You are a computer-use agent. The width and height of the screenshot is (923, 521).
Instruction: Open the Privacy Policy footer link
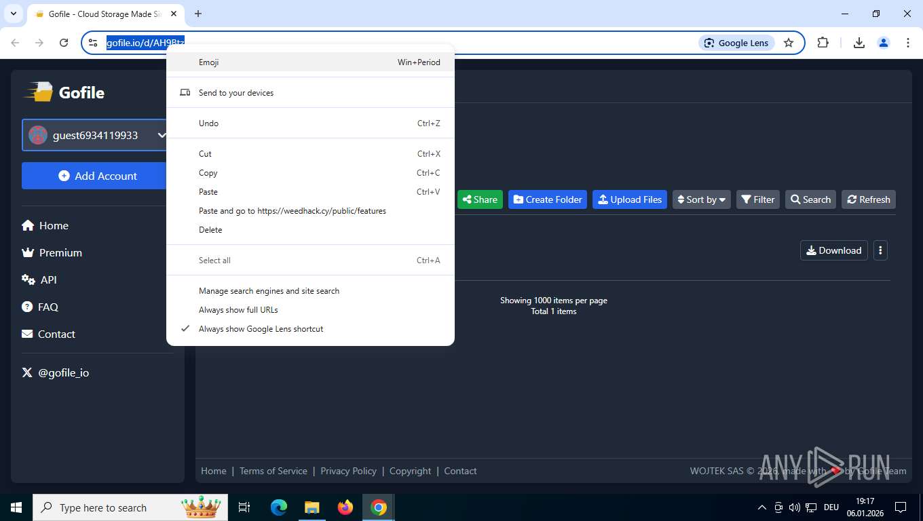(348, 471)
